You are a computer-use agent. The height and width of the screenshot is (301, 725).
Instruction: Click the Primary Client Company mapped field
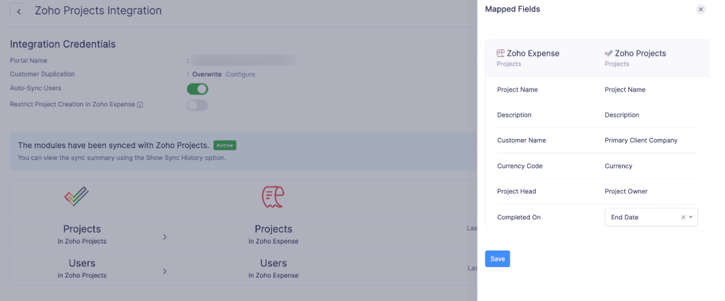click(641, 140)
